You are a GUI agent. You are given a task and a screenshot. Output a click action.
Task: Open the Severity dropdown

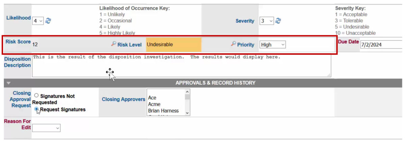[267, 21]
